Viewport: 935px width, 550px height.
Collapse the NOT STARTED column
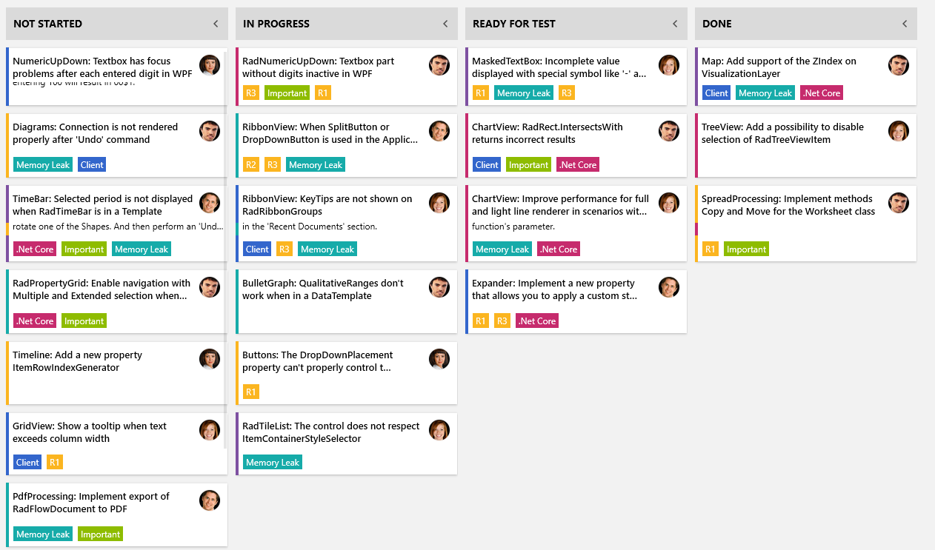coord(216,24)
